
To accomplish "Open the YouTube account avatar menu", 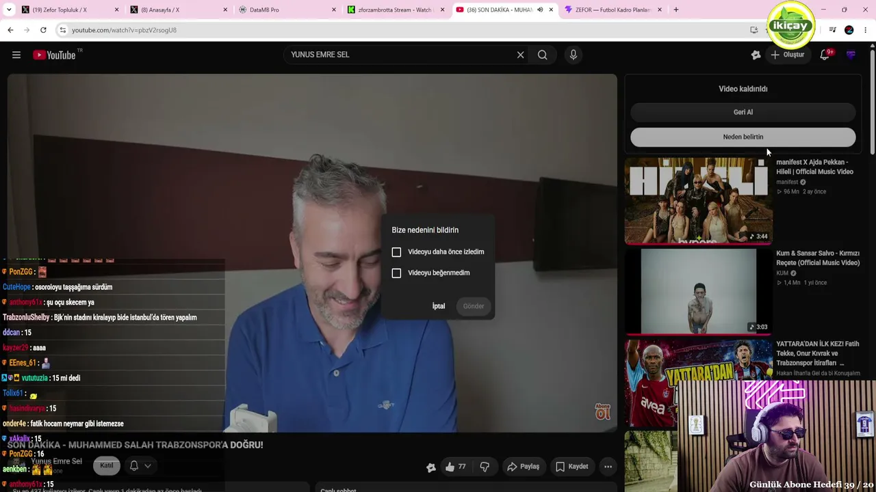I will (851, 55).
